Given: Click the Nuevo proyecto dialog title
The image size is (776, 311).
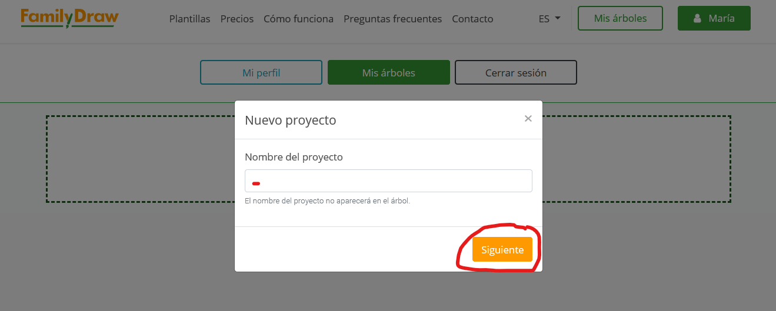Looking at the screenshot, I should click(x=290, y=120).
